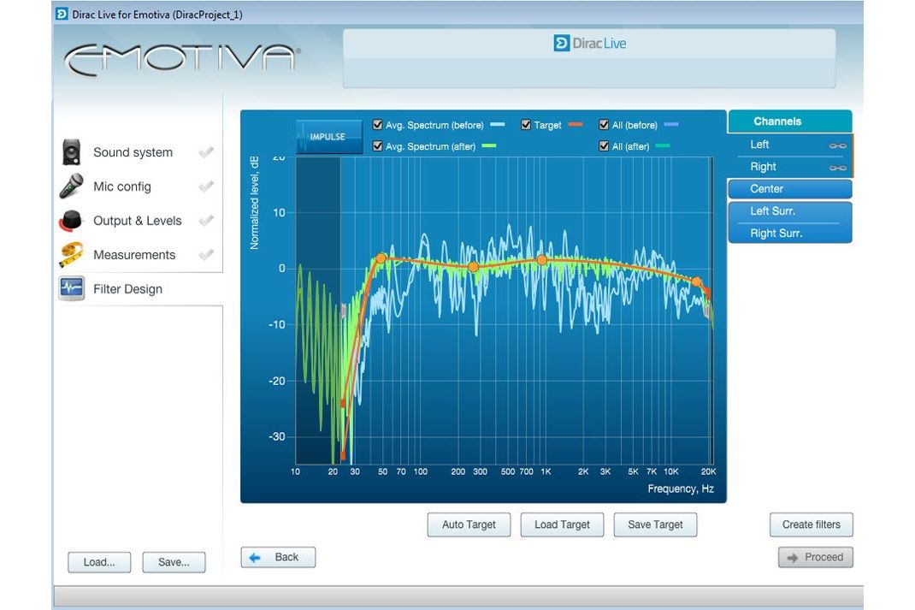Click the Channels panel header
This screenshot has width=915, height=610.
(x=790, y=121)
